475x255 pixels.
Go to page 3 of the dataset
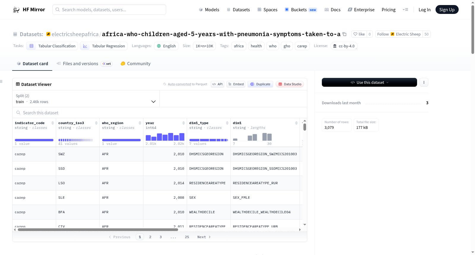point(161,237)
